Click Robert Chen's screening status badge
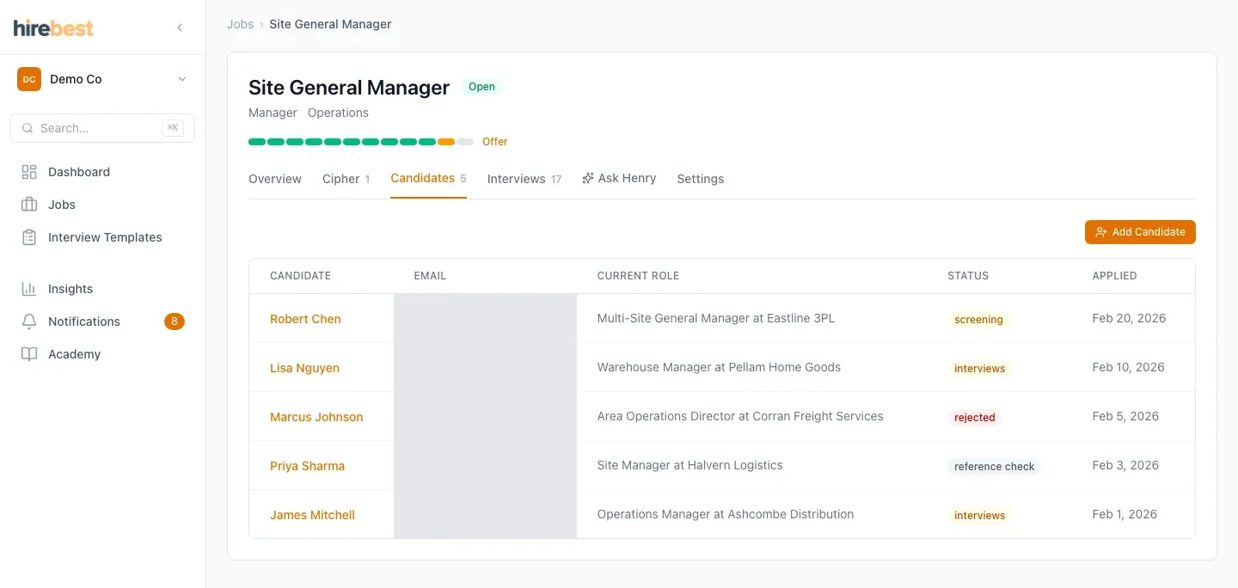This screenshot has height=588, width=1238. pyautogui.click(x=978, y=320)
